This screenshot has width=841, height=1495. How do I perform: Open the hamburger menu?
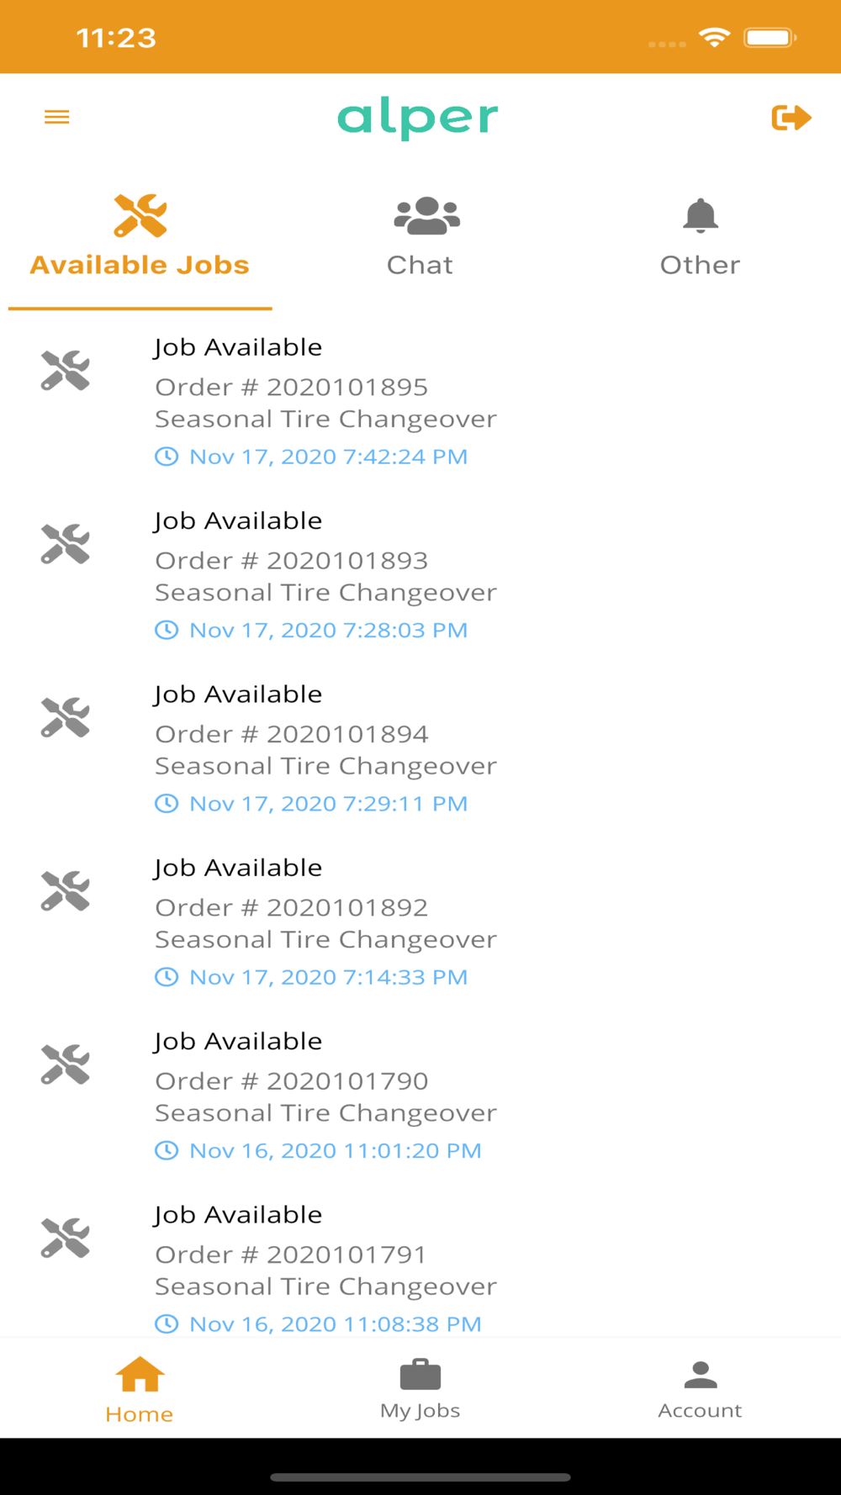point(57,117)
